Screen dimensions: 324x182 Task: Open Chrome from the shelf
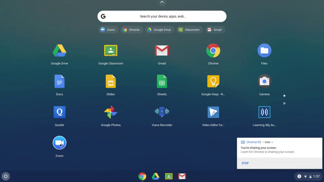coord(142,176)
